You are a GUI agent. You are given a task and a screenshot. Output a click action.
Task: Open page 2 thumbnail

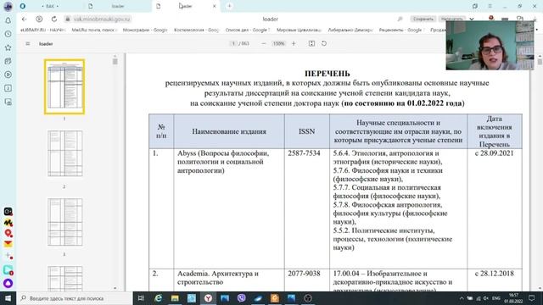(64, 153)
